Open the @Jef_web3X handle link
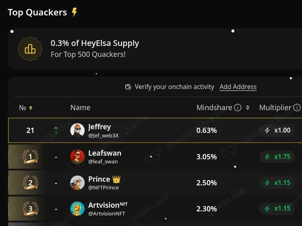302x226 pixels. pyautogui.click(x=103, y=135)
